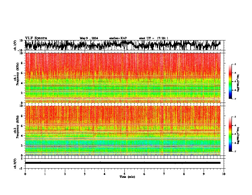Image resolution: width=252 pixels, height=195 pixels.
Task: Click the thick black ch.3 voltage trace
Action: coord(123,163)
